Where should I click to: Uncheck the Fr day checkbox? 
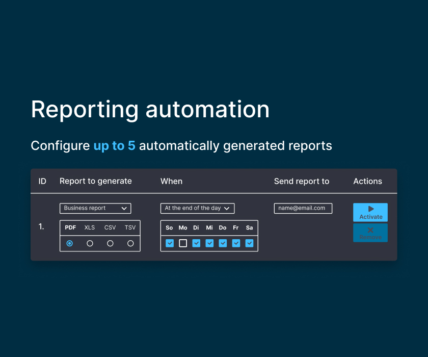236,243
